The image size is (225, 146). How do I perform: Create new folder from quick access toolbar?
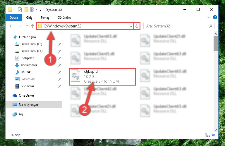26,10
